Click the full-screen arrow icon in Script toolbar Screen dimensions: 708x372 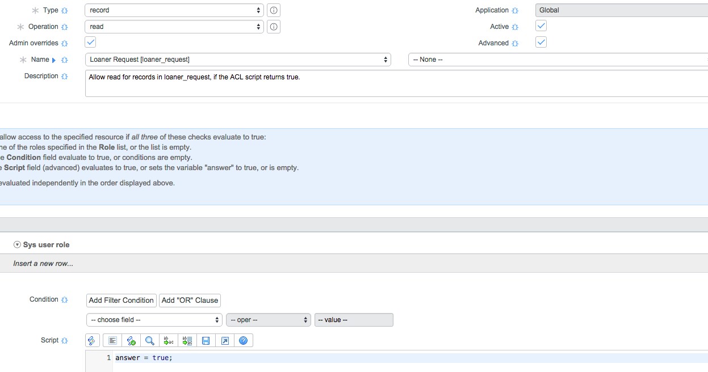tap(225, 340)
